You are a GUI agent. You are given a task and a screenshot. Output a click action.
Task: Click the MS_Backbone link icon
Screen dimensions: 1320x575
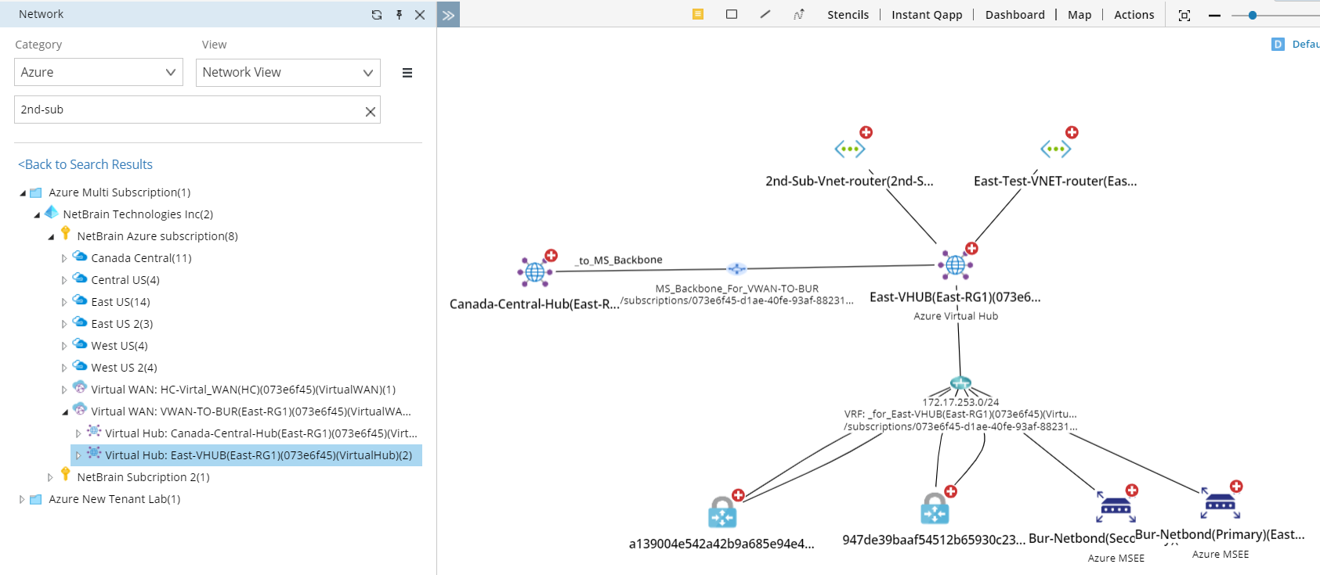736,269
